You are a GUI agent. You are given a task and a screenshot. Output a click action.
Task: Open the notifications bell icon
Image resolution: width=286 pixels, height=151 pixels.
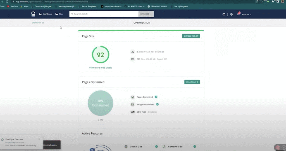pyautogui.click(x=238, y=14)
